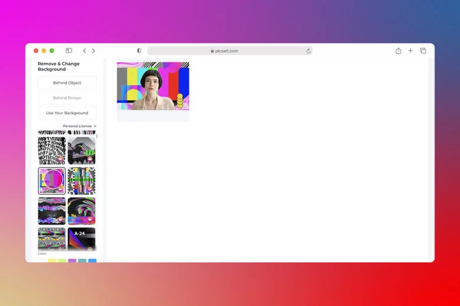
Task: Show the tab overview icon
Action: tap(423, 51)
